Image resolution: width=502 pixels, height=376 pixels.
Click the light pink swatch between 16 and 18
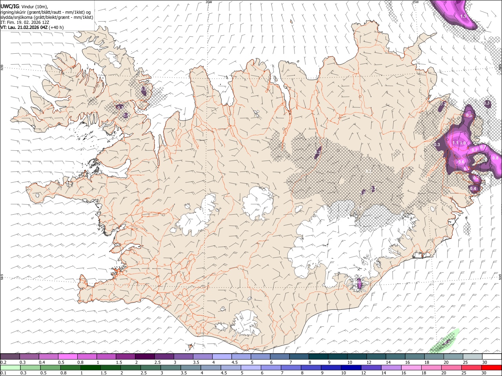(412, 367)
